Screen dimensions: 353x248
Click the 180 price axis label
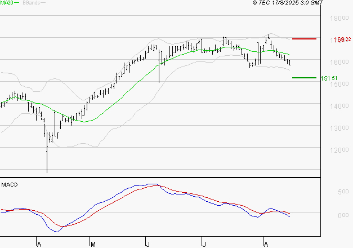point(339,18)
